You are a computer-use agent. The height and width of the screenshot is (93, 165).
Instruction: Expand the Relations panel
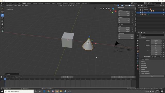(143, 61)
